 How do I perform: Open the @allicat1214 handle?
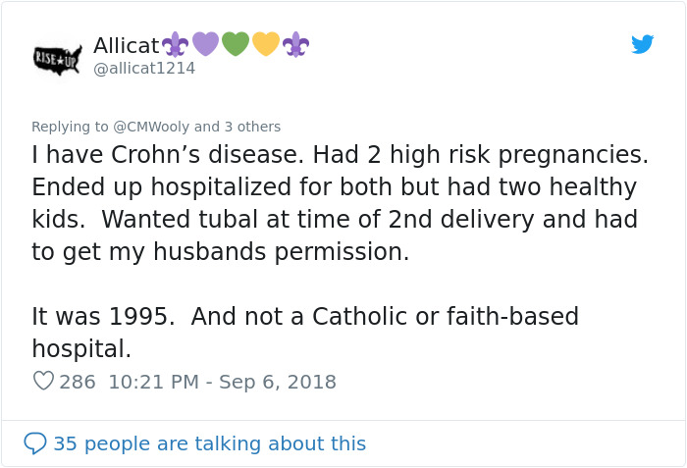pyautogui.click(x=144, y=68)
